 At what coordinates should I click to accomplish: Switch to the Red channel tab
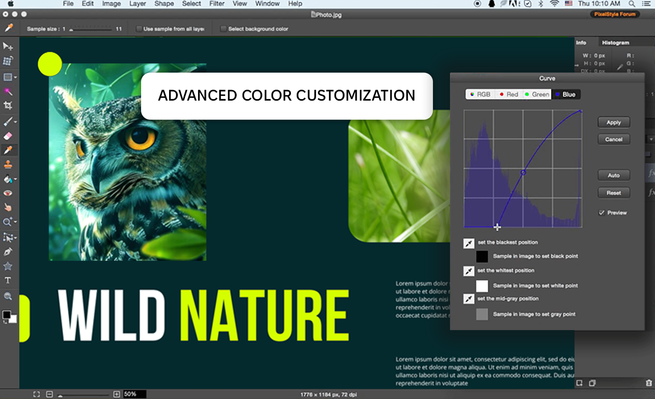tap(508, 95)
